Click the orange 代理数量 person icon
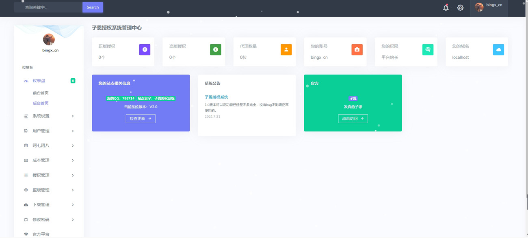Image resolution: width=528 pixels, height=238 pixels. click(286, 49)
